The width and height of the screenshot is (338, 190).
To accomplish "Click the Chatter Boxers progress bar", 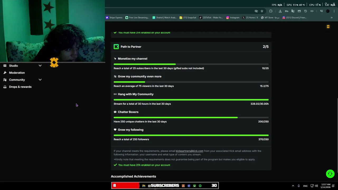I will pos(191,117).
